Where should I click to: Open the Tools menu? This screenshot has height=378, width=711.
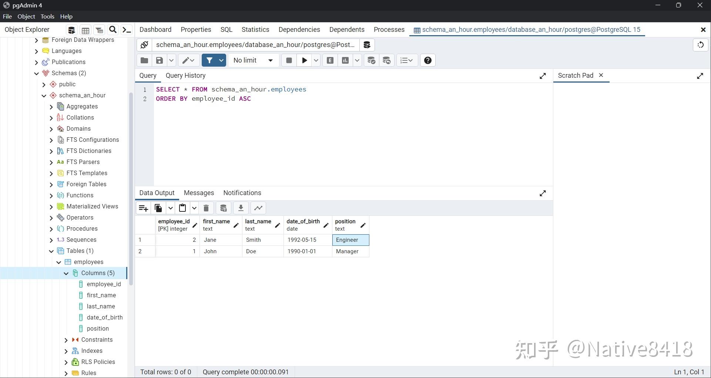click(x=47, y=17)
